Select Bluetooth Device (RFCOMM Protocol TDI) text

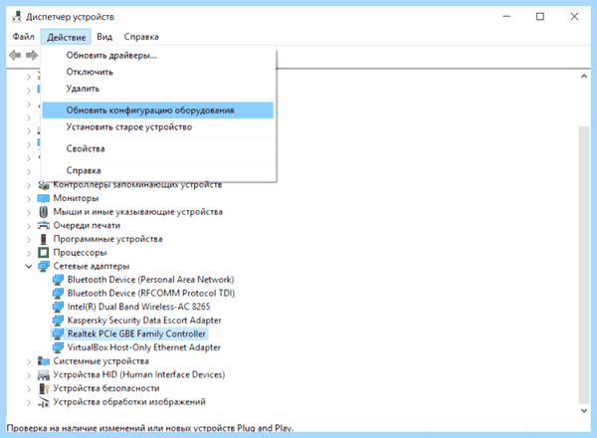coord(151,293)
